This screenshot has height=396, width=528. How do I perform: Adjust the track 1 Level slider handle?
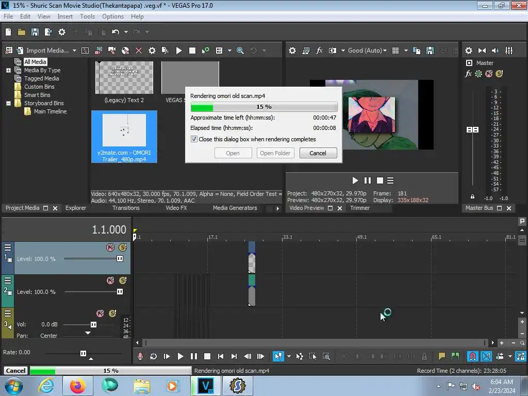click(120, 259)
